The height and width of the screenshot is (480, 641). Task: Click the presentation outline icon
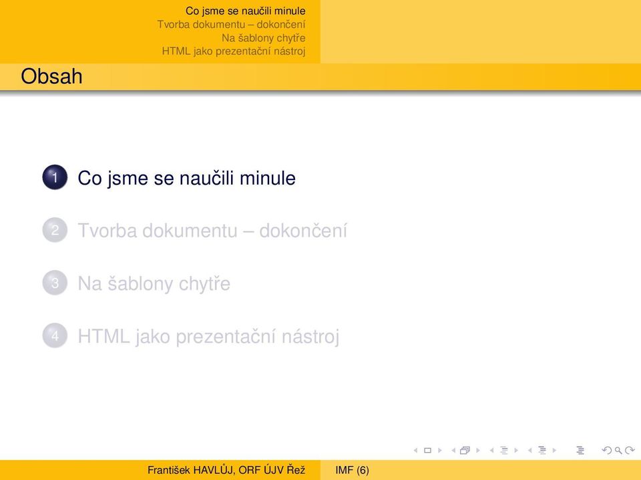pyautogui.click(x=580, y=450)
